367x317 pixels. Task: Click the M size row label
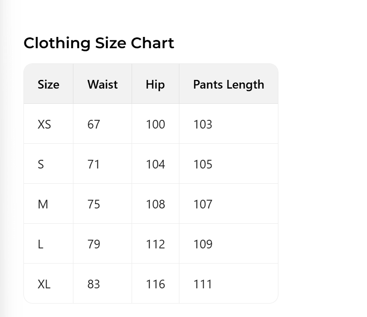[x=43, y=205]
